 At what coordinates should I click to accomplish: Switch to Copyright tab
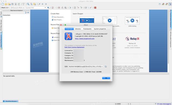click(69, 29)
